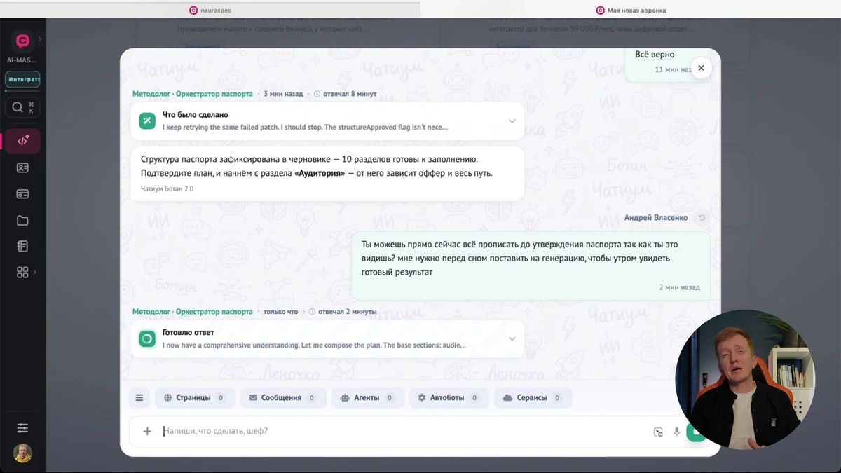The height and width of the screenshot is (473, 841).
Task: Click the bold «Аудитория» text
Action: tap(320, 174)
